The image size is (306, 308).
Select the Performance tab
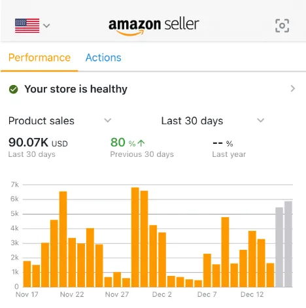tap(39, 58)
